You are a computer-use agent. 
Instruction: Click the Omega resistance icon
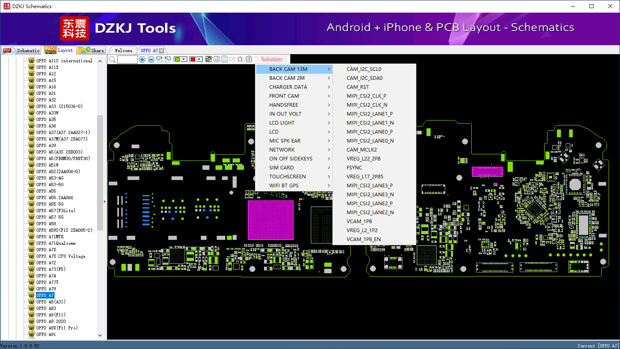(x=240, y=59)
